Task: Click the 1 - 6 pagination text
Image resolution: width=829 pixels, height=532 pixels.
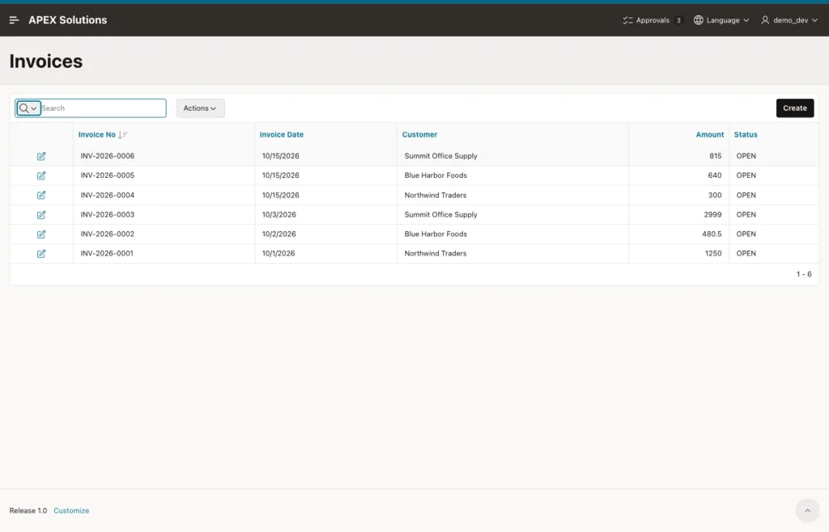Action: tap(804, 274)
